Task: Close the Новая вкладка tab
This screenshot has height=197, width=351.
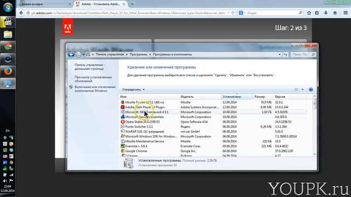Action: (70, 4)
